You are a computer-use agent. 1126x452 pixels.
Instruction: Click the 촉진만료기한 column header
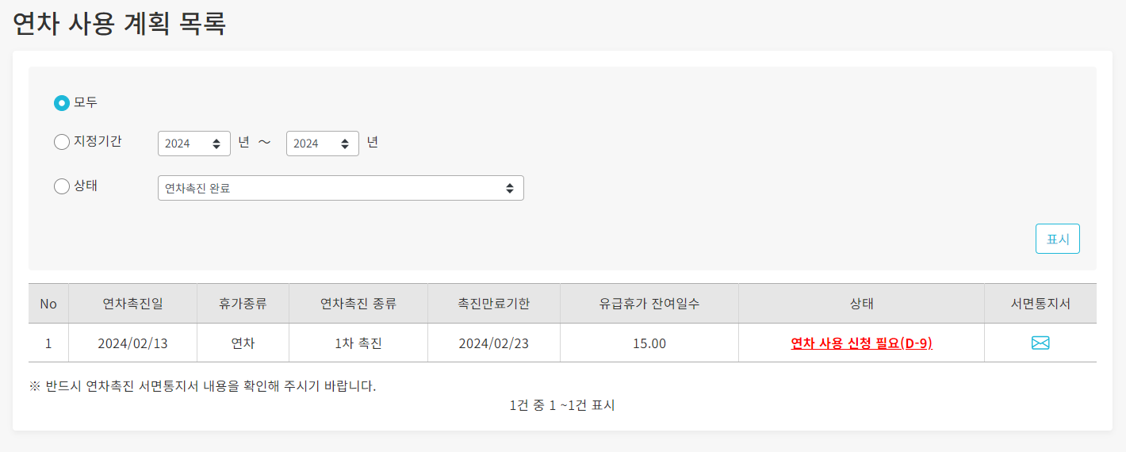493,304
